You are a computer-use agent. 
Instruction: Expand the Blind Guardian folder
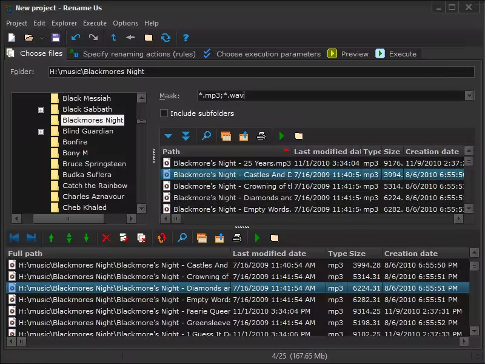point(41,132)
